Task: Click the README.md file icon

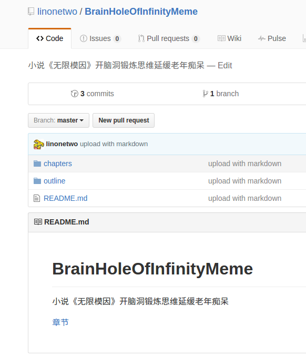Action: 37,198
